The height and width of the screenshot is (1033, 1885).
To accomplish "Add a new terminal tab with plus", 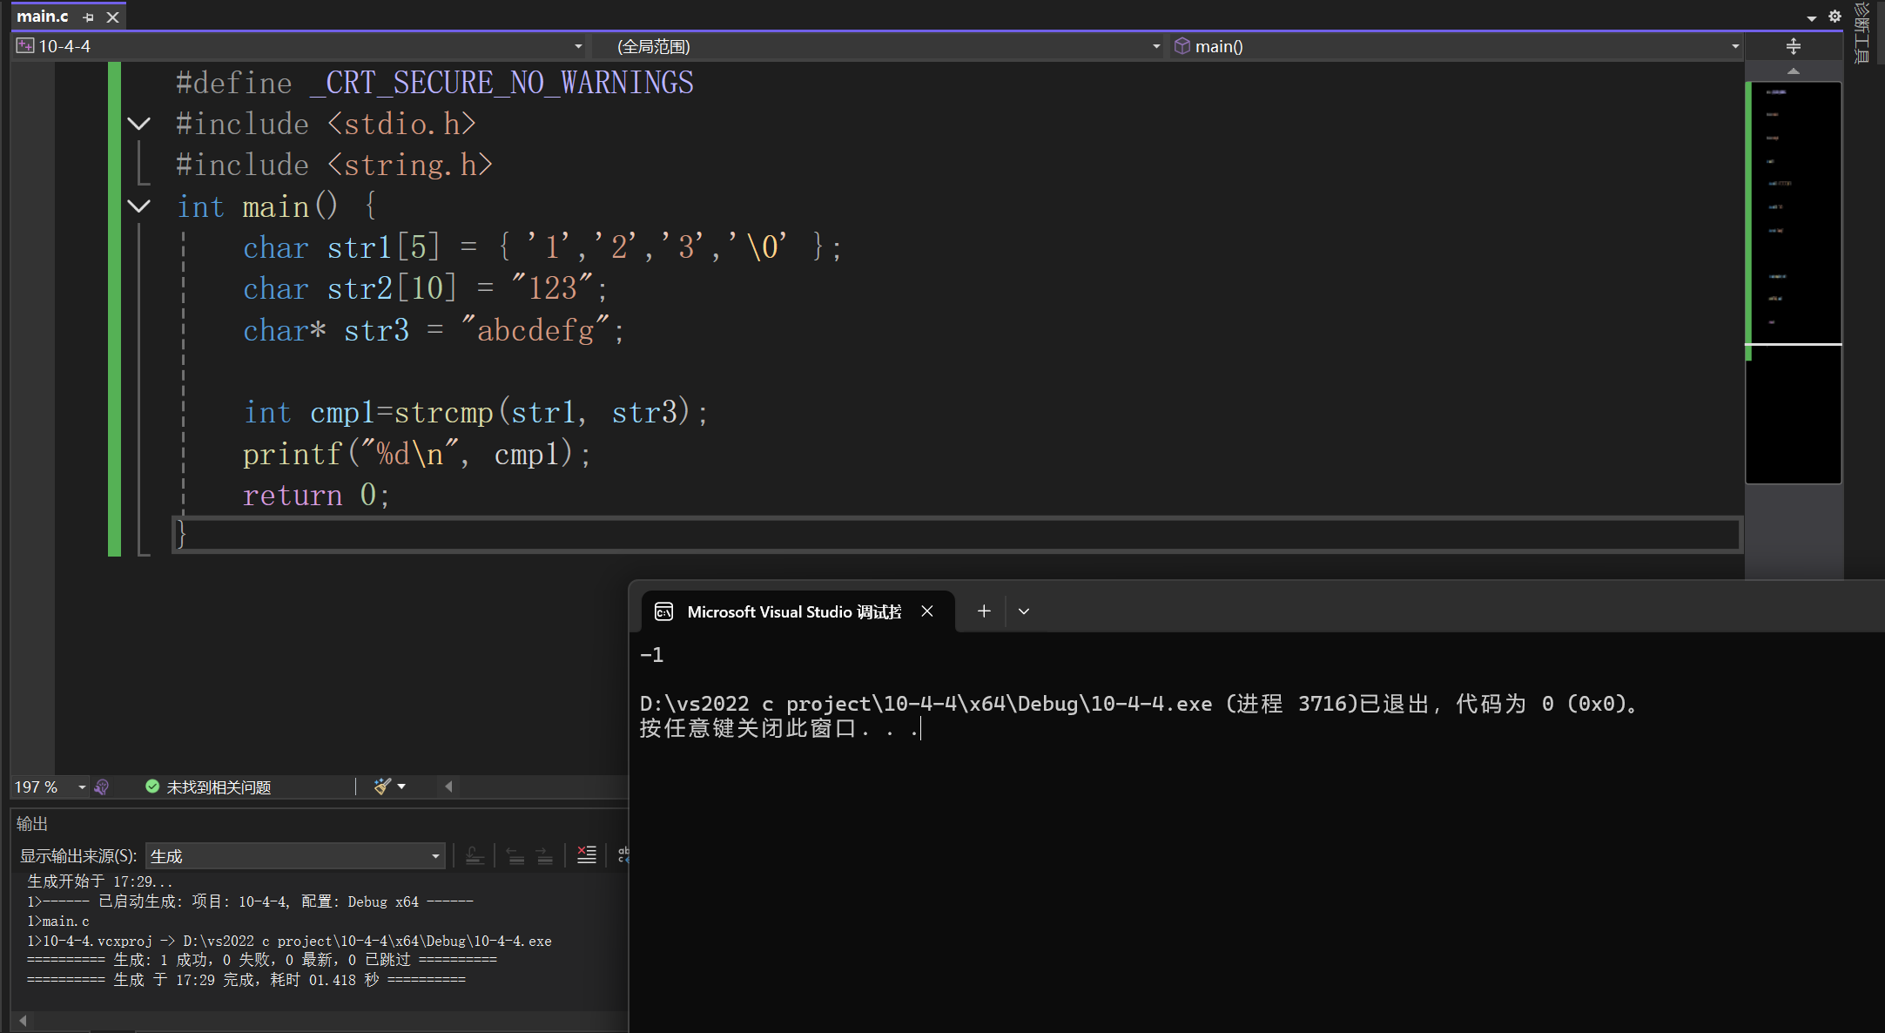I will pos(984,611).
